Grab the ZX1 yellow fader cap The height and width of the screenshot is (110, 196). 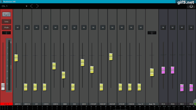pos(35,87)
